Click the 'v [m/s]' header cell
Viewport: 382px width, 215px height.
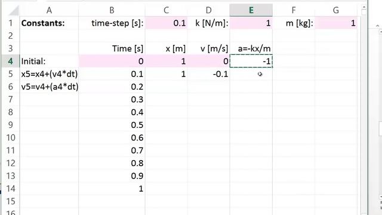[x=208, y=48]
